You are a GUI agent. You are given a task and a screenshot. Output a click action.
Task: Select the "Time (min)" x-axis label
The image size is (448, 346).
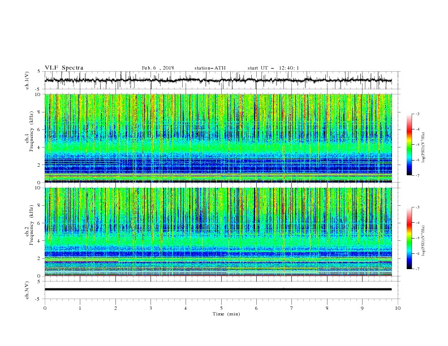coord(226,314)
